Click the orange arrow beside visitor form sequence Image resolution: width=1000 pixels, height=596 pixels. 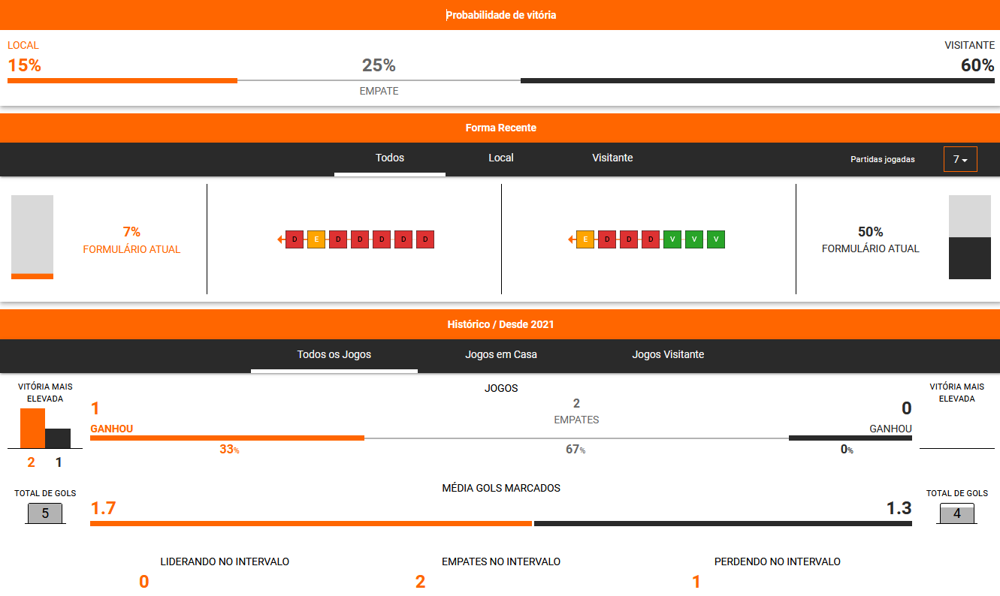click(571, 239)
